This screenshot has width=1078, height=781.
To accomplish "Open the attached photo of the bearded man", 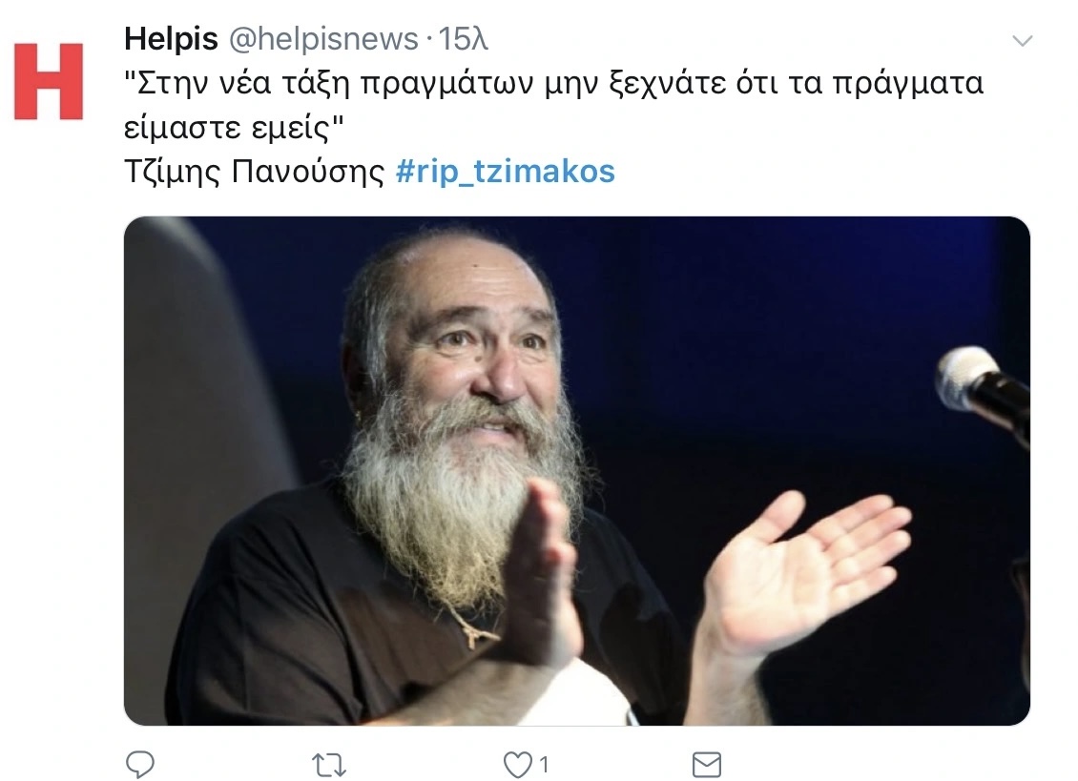I will coord(577,471).
